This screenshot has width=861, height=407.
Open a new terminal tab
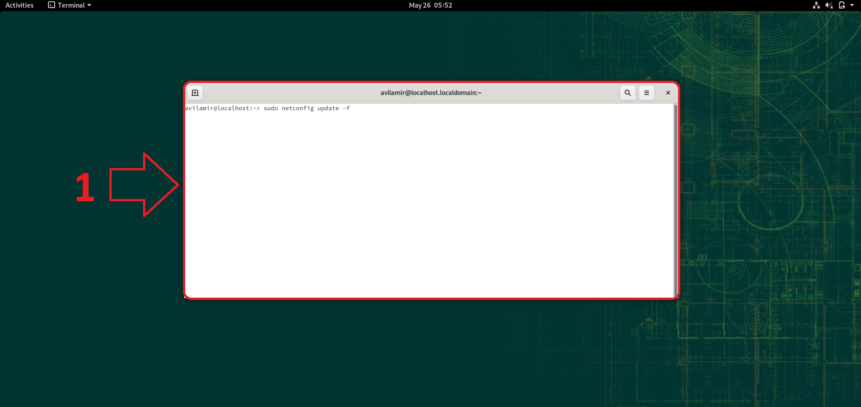point(195,93)
